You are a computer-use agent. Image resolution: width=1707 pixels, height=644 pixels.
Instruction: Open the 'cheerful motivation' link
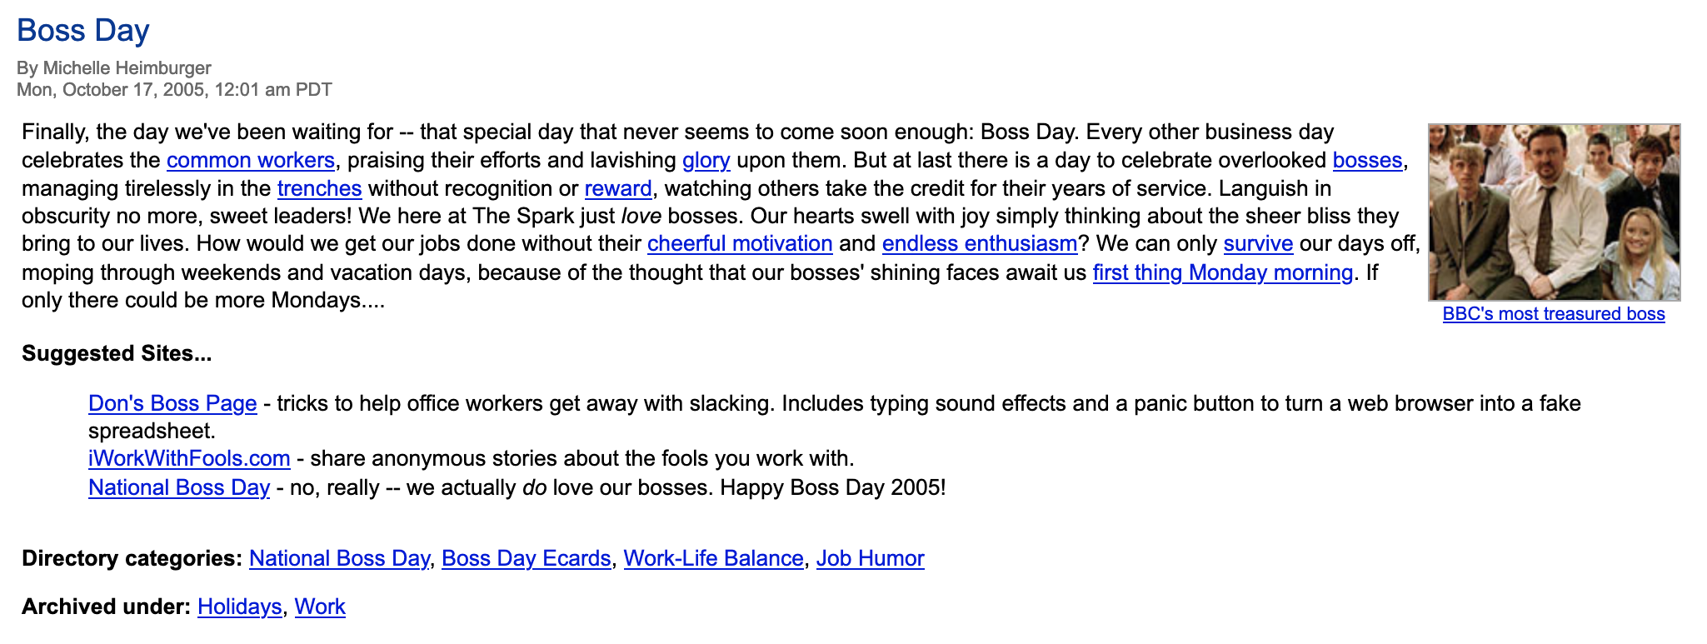[x=740, y=243]
